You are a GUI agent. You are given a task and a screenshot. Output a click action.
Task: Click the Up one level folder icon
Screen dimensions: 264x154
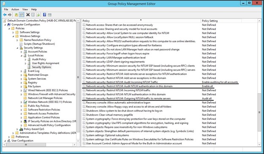click(x=16, y=15)
